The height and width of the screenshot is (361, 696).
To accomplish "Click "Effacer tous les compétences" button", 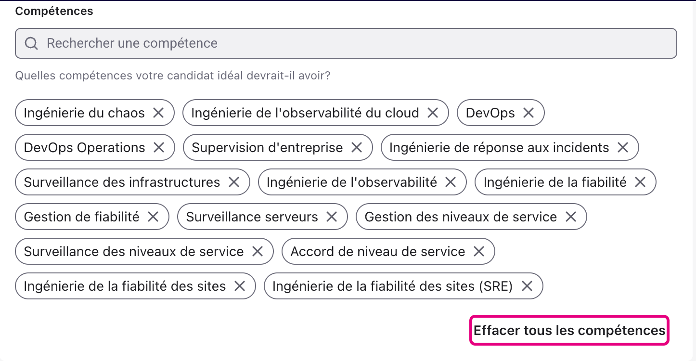I will (x=569, y=331).
